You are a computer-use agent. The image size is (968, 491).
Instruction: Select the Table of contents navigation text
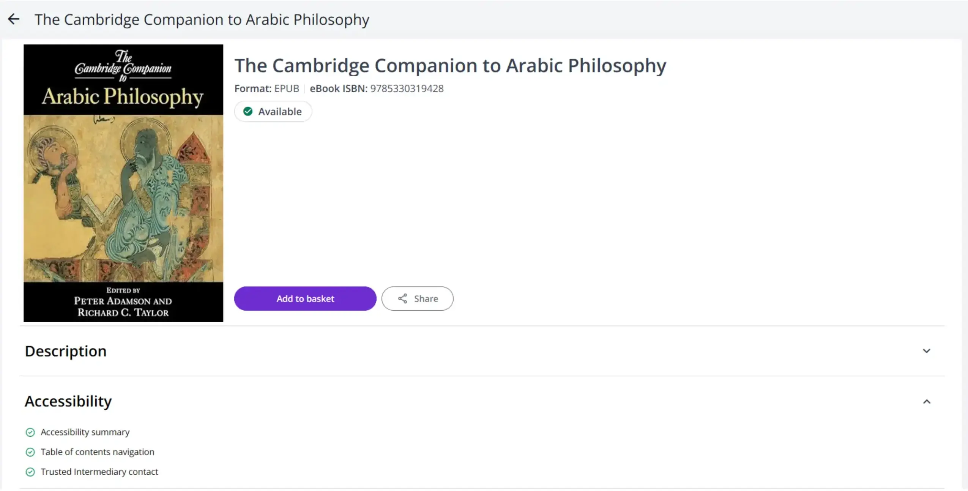tap(98, 452)
